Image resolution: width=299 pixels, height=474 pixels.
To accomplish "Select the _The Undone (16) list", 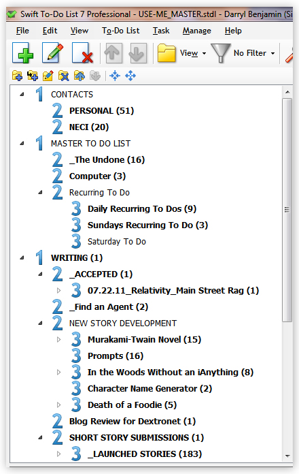I will coord(107,159).
